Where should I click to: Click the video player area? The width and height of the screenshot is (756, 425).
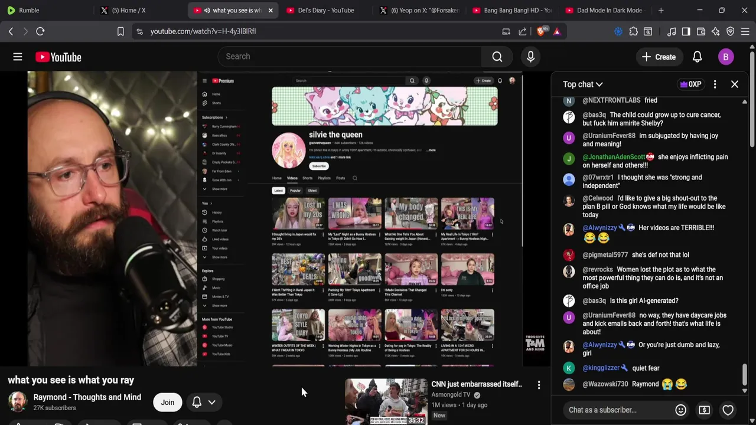275,218
